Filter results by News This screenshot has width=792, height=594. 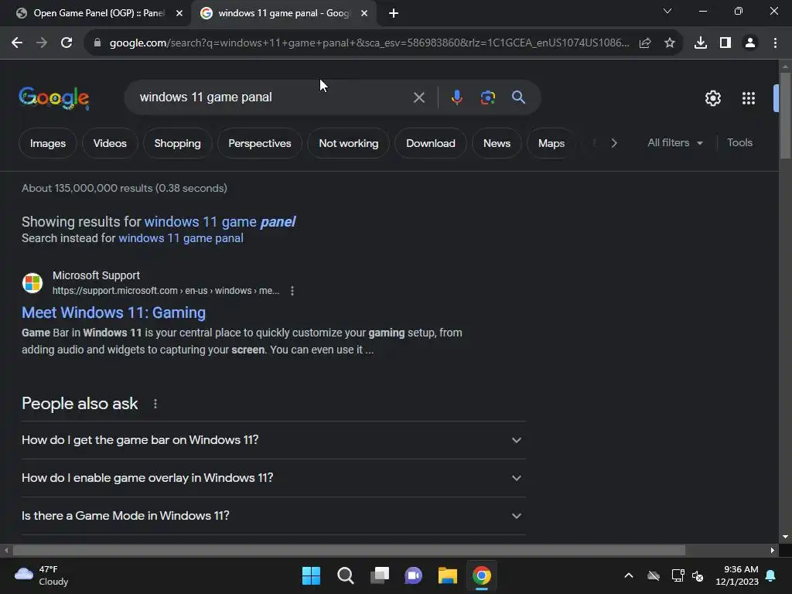[497, 143]
